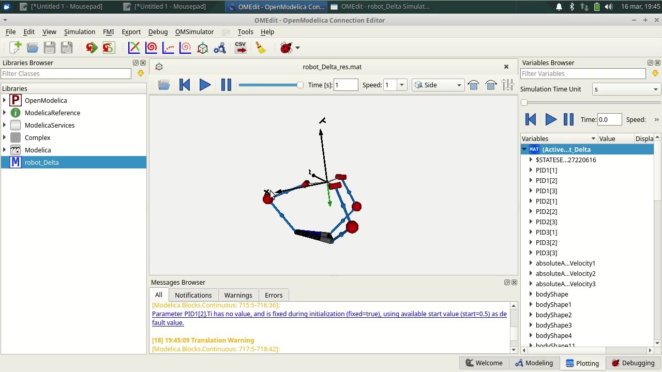Open the FMI menu
Viewport: 662px width, 372px height.
pyautogui.click(x=108, y=32)
